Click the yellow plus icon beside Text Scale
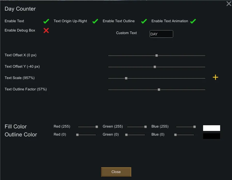This screenshot has height=180, width=232. (215, 77)
